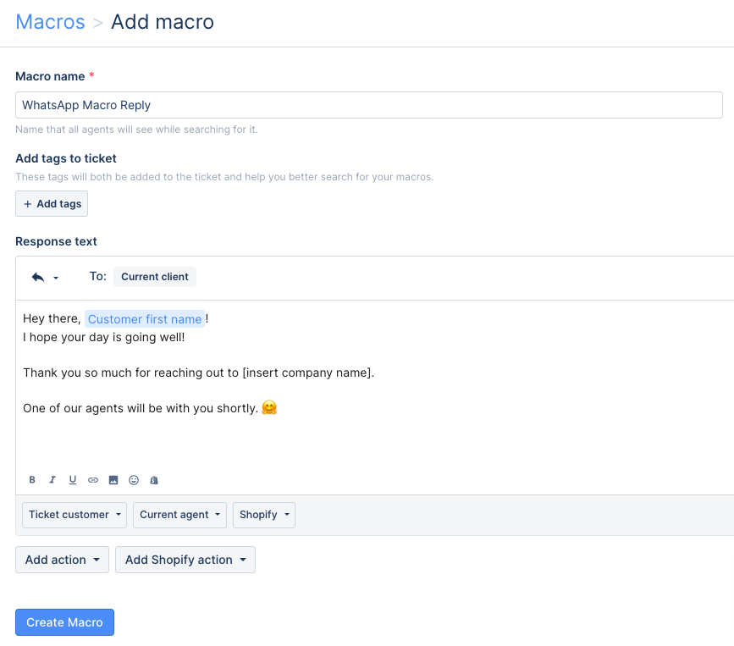Go back to Macros breadcrumb link
This screenshot has height=646, width=734.
click(x=51, y=22)
